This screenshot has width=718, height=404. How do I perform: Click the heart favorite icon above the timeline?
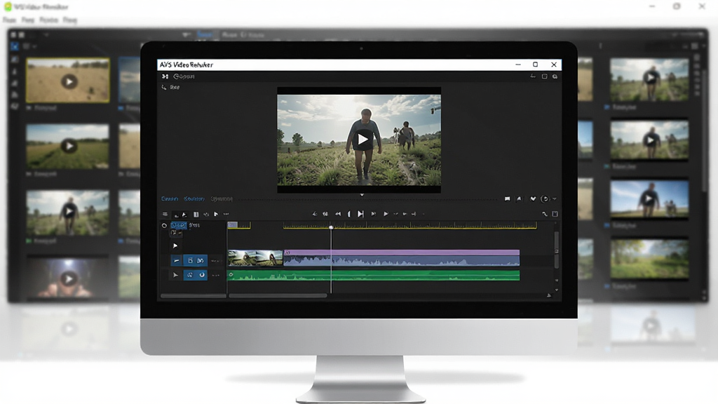pos(533,198)
